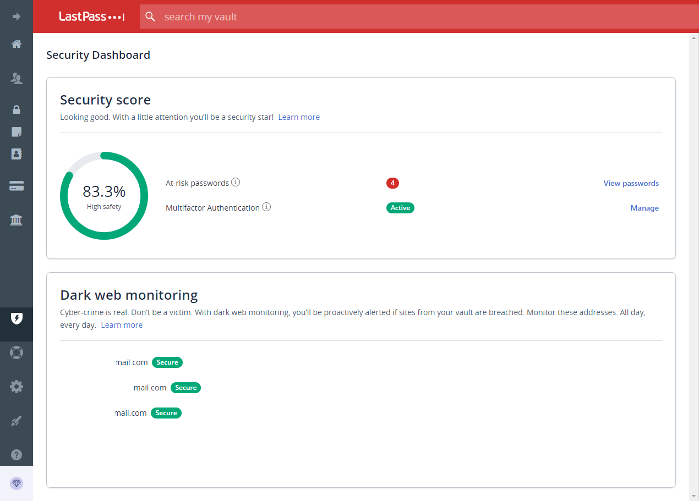Click the Premium diamond icon
Image resolution: width=699 pixels, height=501 pixels.
17,483
